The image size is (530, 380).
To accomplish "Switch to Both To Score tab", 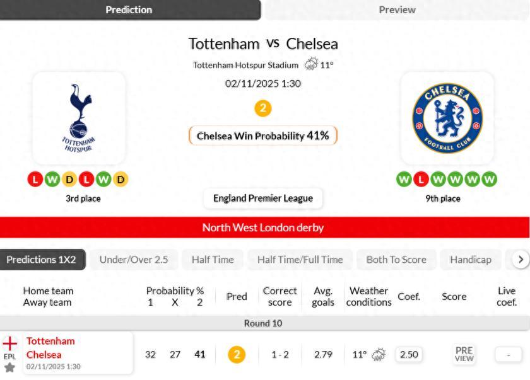I will (x=396, y=260).
